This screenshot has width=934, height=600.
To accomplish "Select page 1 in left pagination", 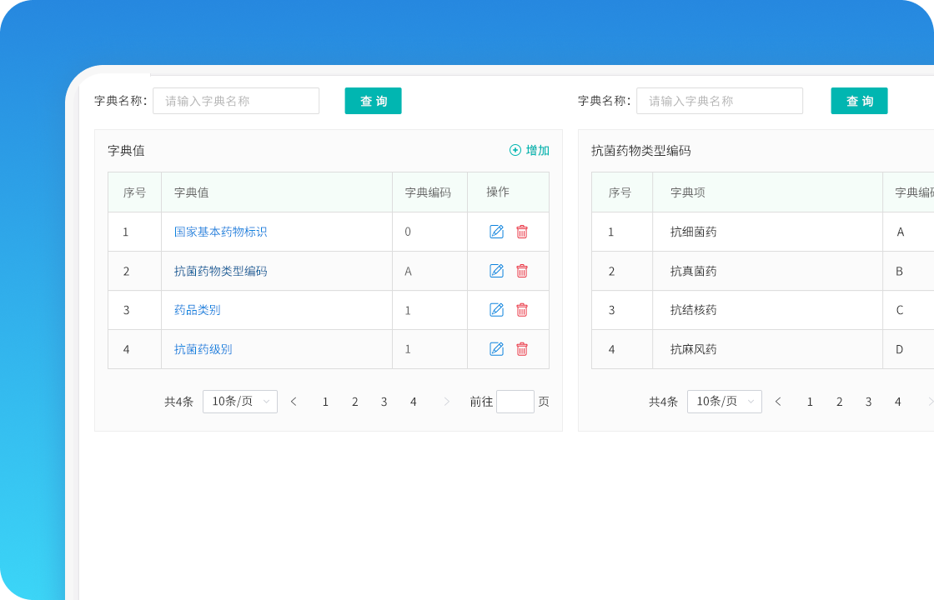I will pos(325,402).
